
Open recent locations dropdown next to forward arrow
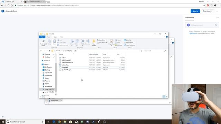tap(47, 51)
